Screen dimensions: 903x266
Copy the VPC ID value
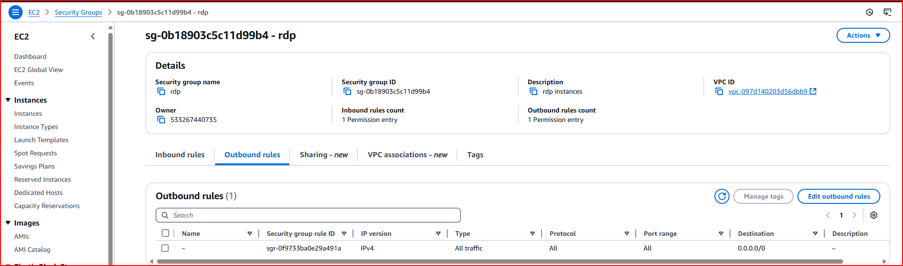(719, 91)
